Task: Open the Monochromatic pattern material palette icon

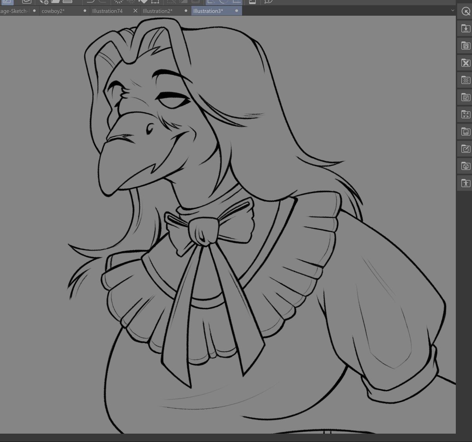Action: 466,80
